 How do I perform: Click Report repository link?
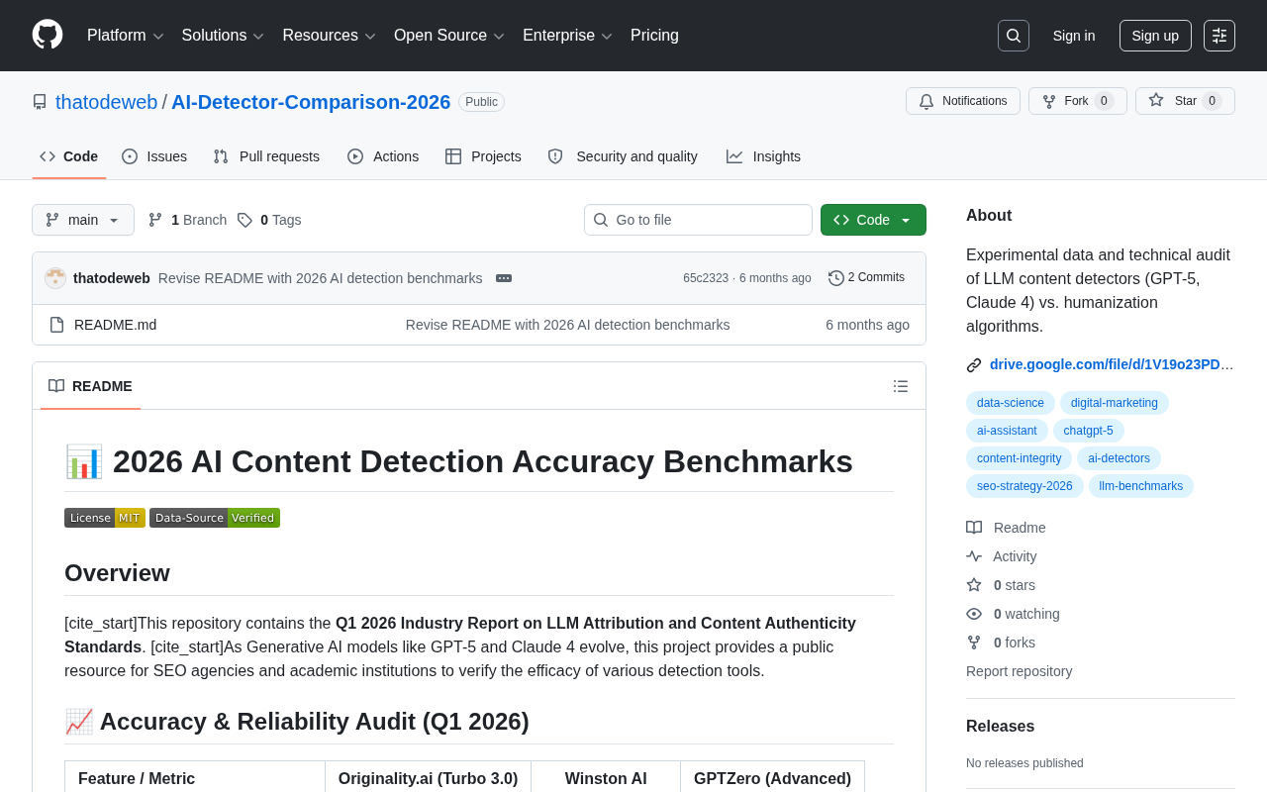coord(1019,671)
